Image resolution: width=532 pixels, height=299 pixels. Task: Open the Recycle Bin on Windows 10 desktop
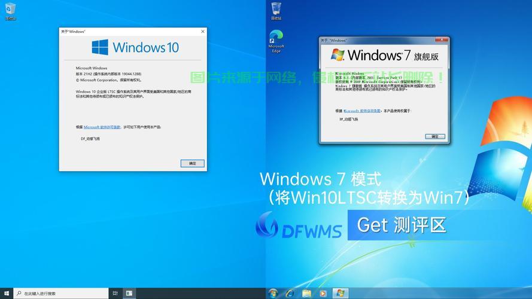pos(11,11)
